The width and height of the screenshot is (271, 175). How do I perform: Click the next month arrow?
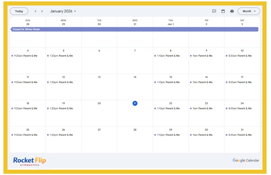click(42, 11)
